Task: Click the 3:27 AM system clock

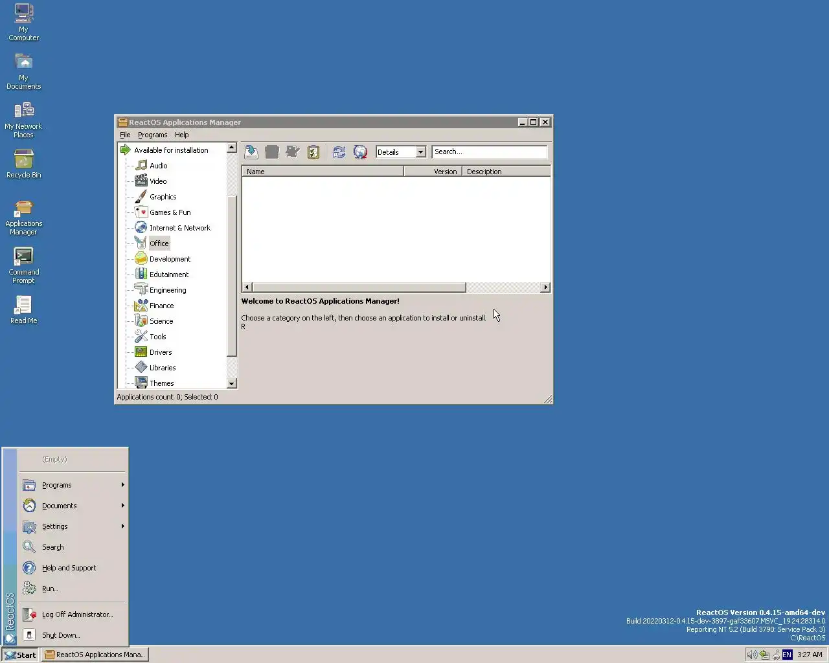Action: [810, 655]
